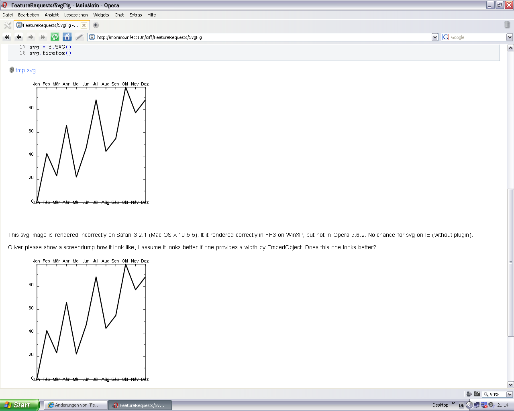Open the tmp.svg attachment link

pos(25,70)
